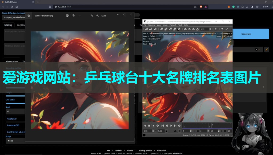
Task: Step to next frame in djv_view
Action: point(171,126)
